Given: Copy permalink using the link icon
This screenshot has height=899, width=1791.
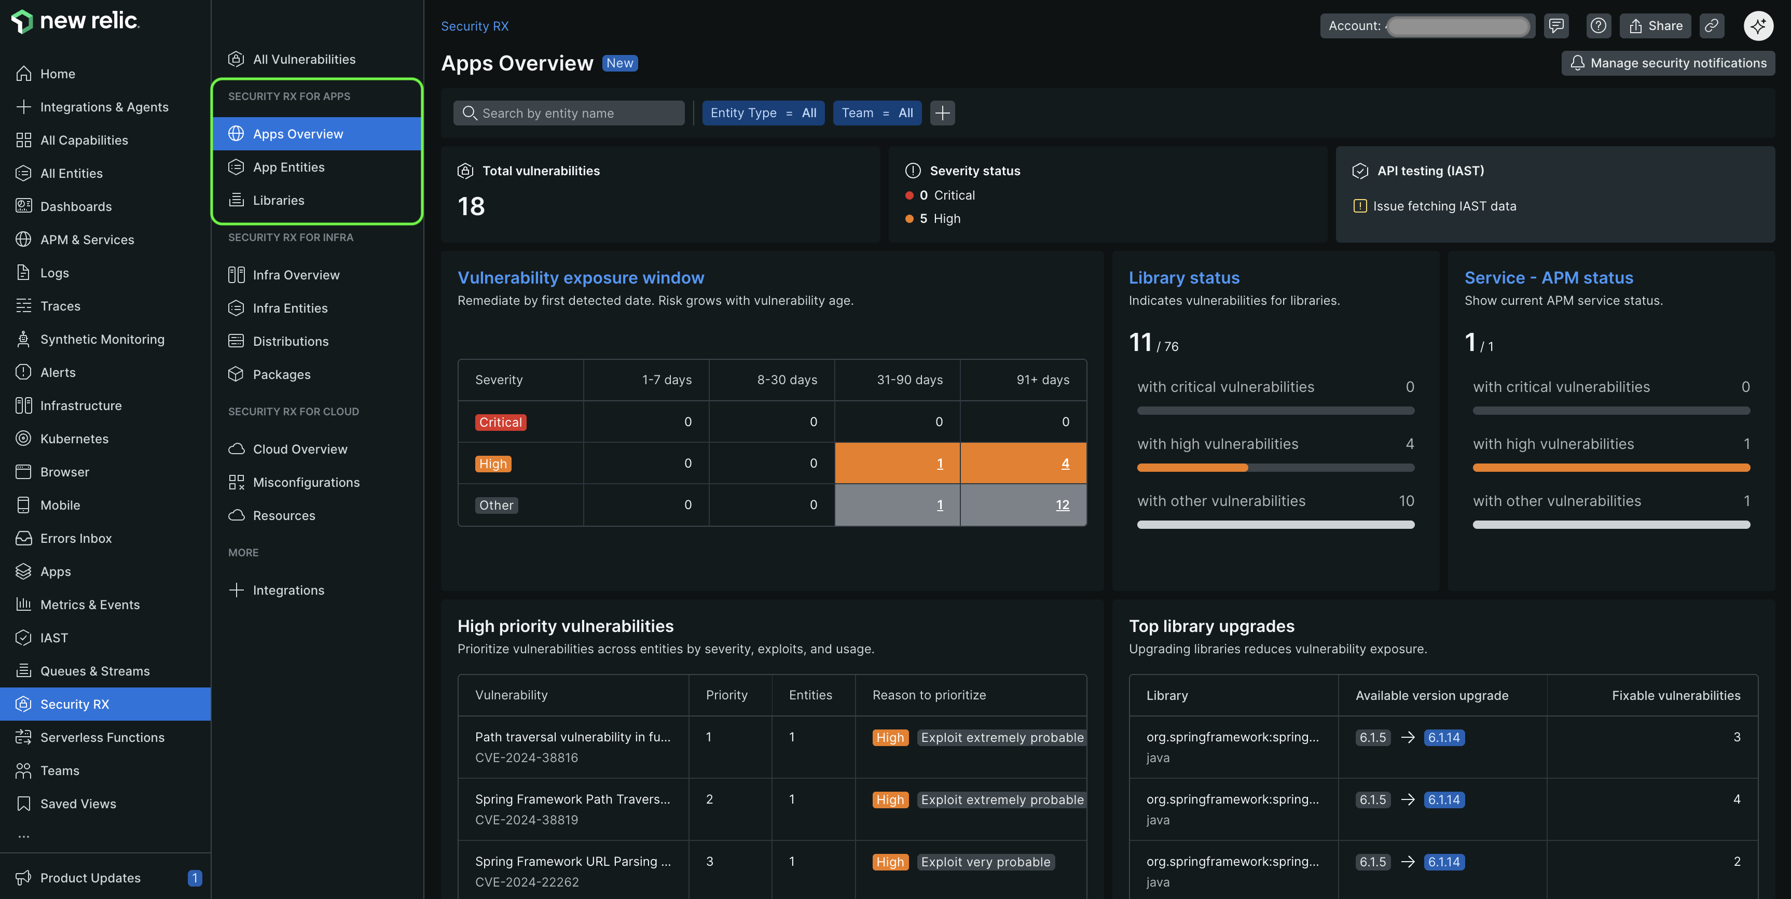Looking at the screenshot, I should pos(1711,26).
